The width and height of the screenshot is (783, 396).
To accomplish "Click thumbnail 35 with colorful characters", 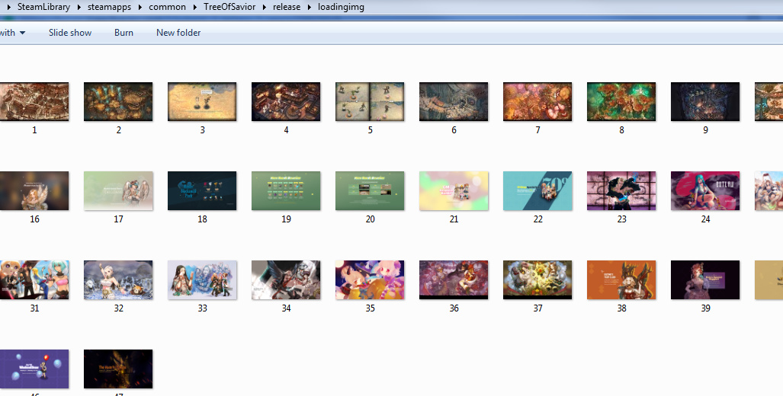I will click(x=370, y=280).
